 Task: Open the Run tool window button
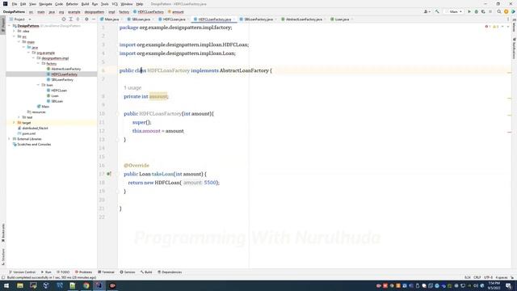click(46, 272)
